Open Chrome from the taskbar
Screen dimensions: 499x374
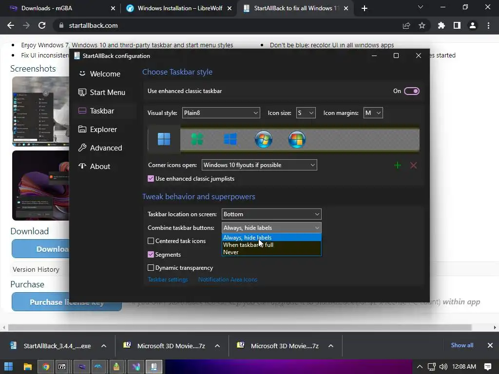(45, 367)
